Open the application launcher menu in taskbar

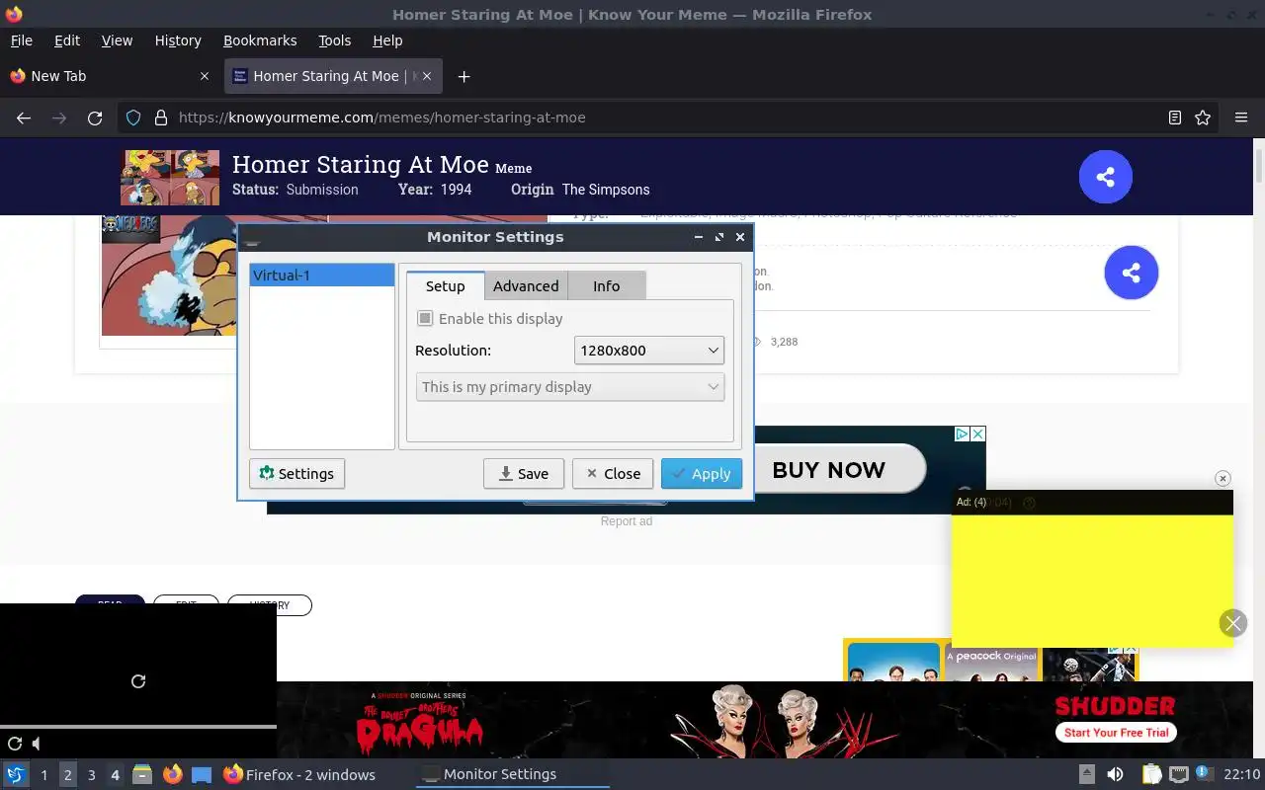tap(16, 774)
